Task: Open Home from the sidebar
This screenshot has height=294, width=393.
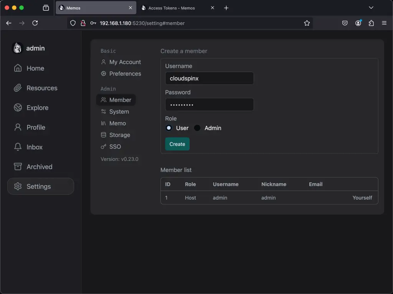Action: tap(35, 68)
